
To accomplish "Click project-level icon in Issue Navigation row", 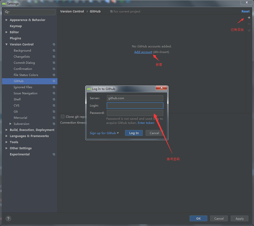I will click(x=54, y=93).
